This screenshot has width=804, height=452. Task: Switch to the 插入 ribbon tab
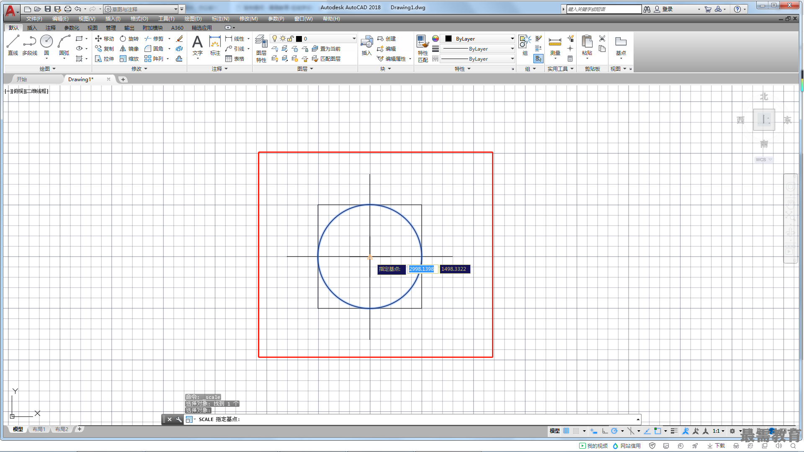pos(32,28)
